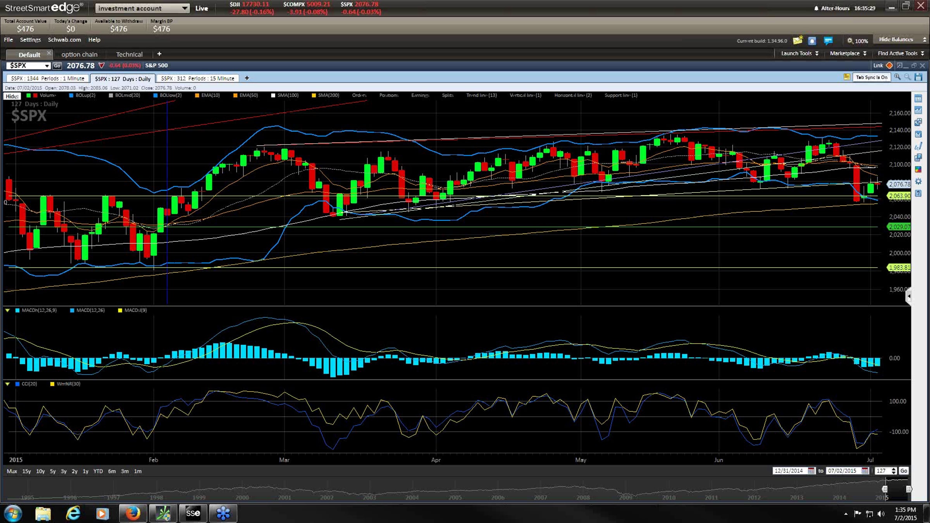Click the chart help question mark icon
930x523 pixels.
pos(918,193)
